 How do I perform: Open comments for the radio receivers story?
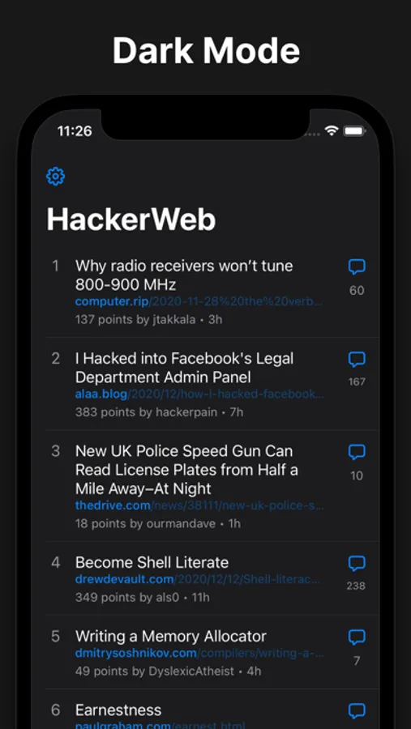(x=357, y=267)
